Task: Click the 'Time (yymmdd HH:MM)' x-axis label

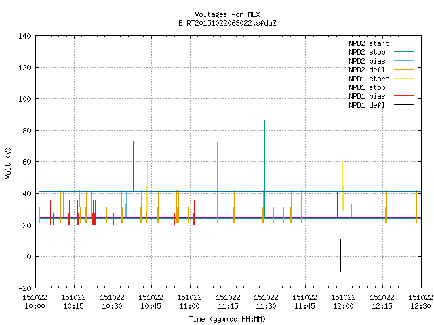Action: 227,319
